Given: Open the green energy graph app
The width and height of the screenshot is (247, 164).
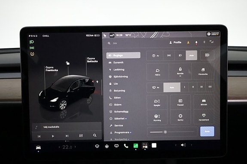Looking at the screenshot, I should click(136, 146).
